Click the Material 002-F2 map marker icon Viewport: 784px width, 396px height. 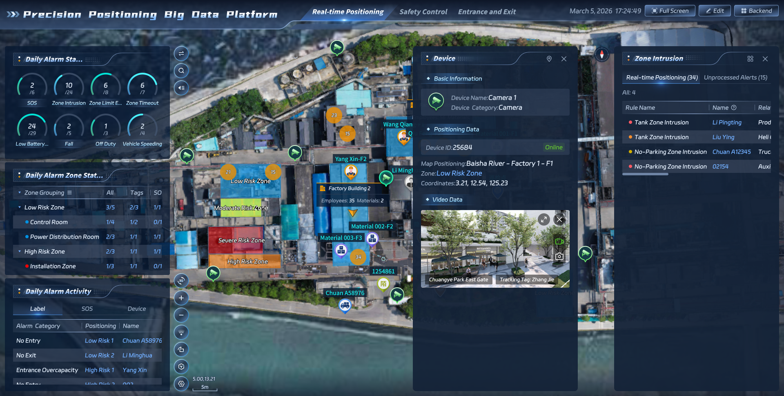point(372,239)
